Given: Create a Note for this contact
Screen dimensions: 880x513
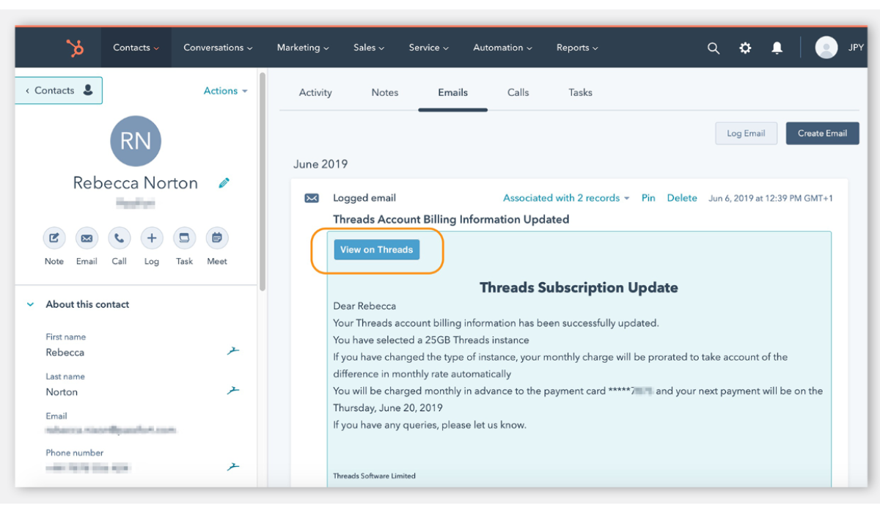Looking at the screenshot, I should (x=54, y=238).
